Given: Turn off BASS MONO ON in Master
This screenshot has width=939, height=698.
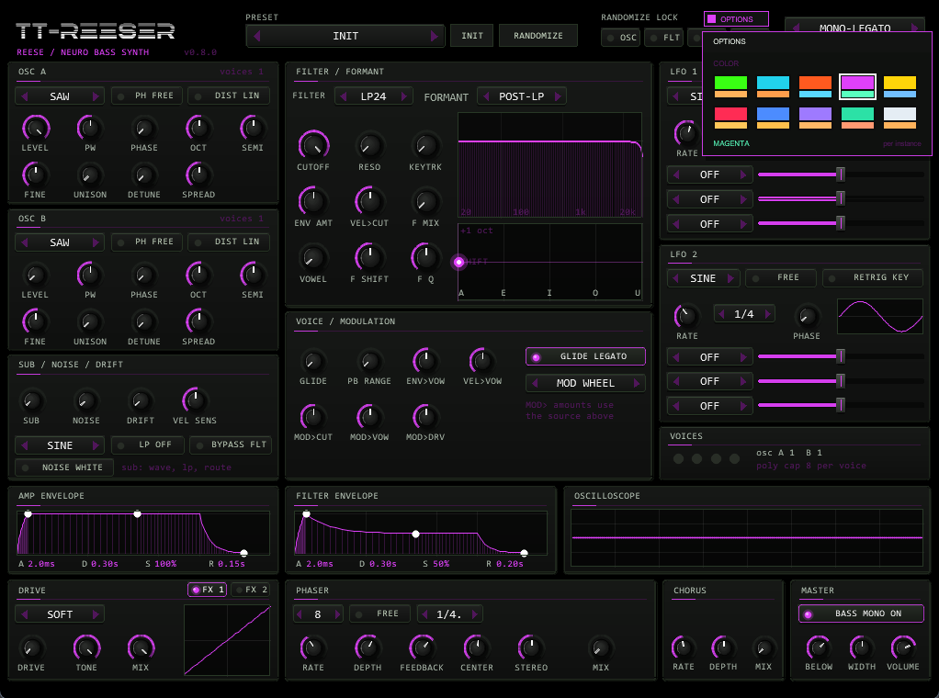Looking at the screenshot, I should 861,614.
